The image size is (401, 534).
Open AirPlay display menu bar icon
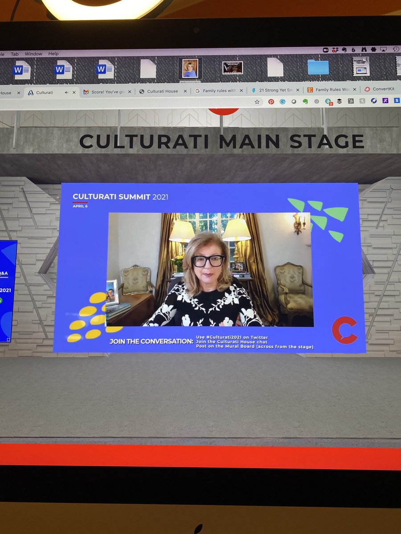383,49
